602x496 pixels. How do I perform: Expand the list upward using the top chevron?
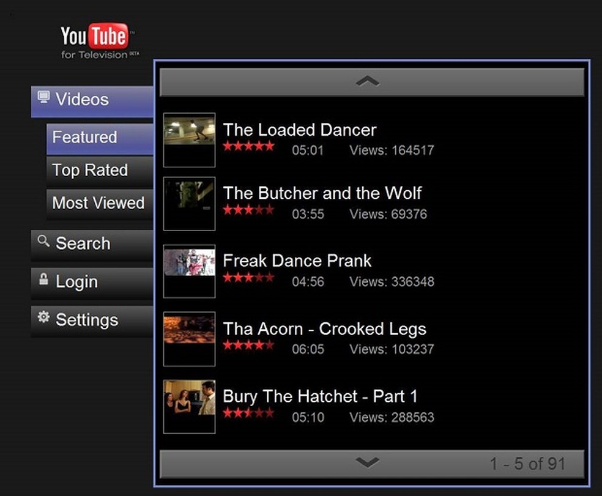point(367,81)
